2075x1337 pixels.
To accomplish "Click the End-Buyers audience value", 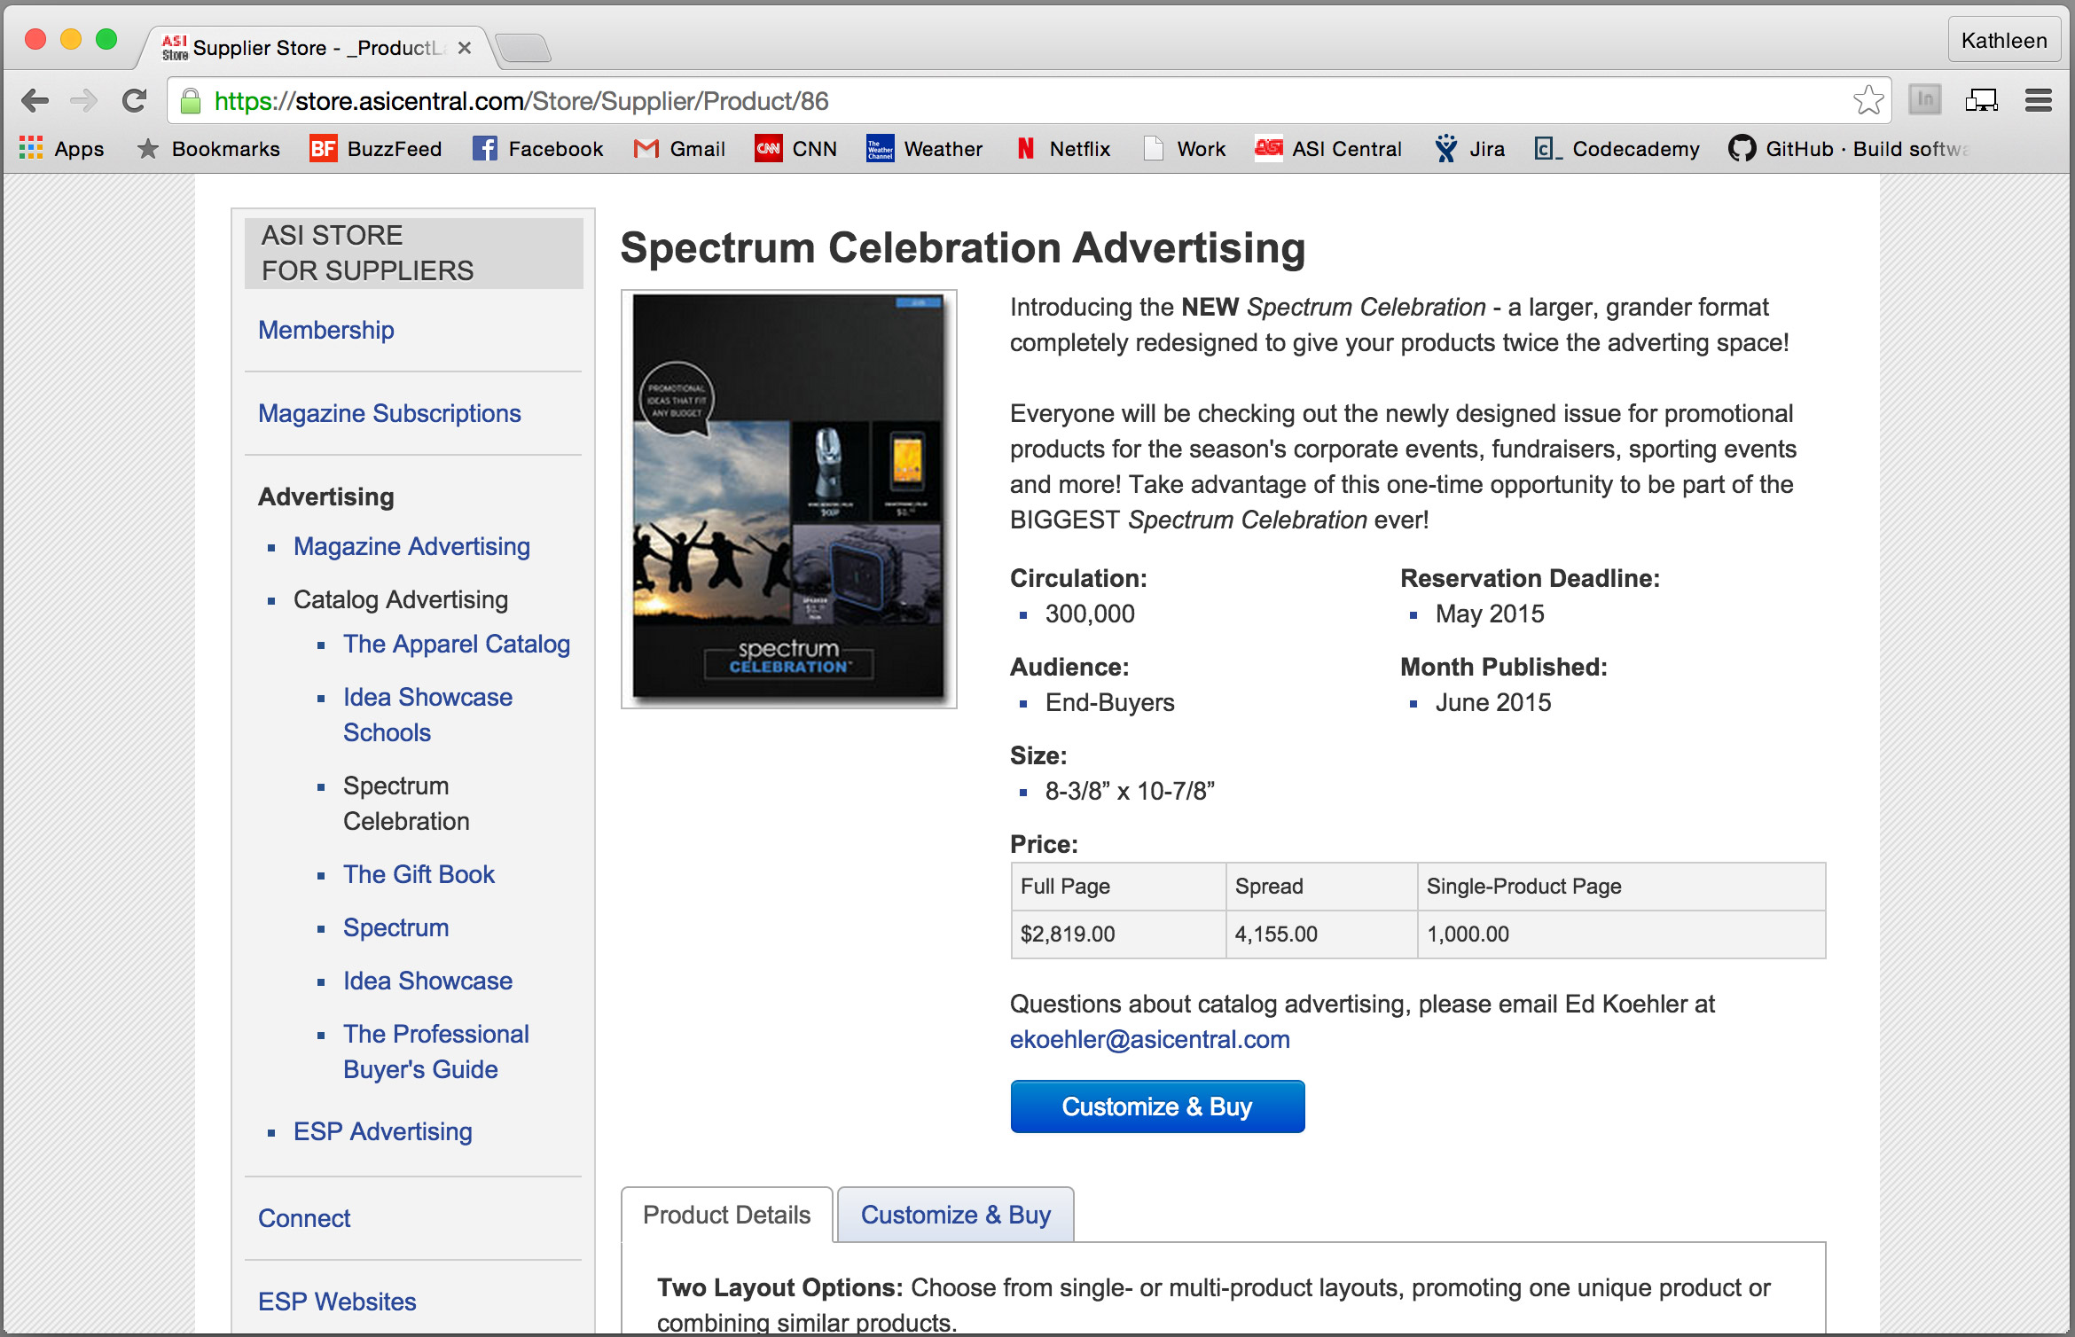I will pyautogui.click(x=1109, y=702).
